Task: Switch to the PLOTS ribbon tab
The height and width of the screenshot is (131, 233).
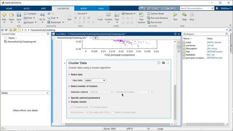Action: [27, 8]
